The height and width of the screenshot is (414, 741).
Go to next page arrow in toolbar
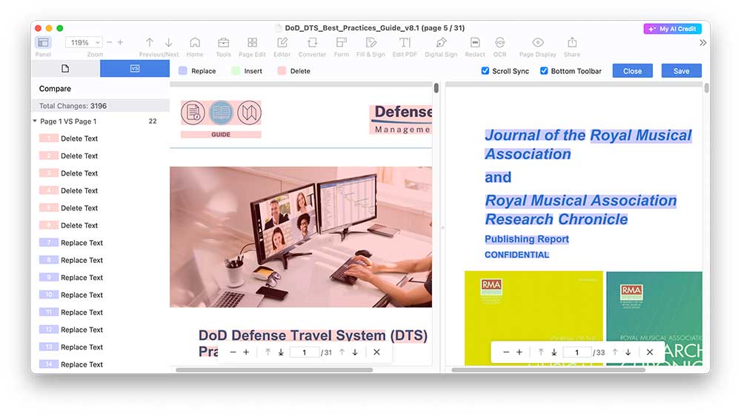pyautogui.click(x=169, y=42)
